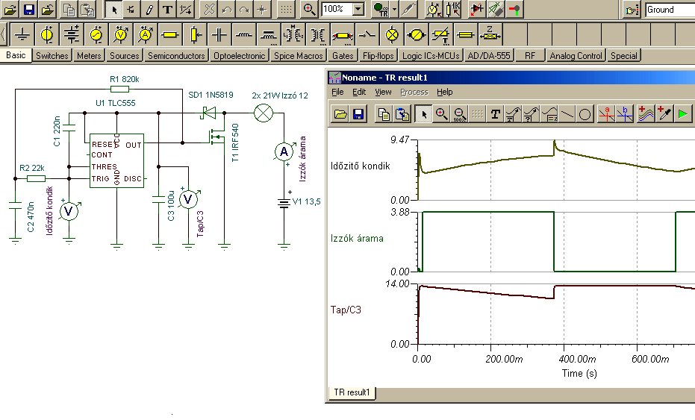Switch to the Semiconductors component tab
Screen dimensions: 695x420
(x=176, y=56)
